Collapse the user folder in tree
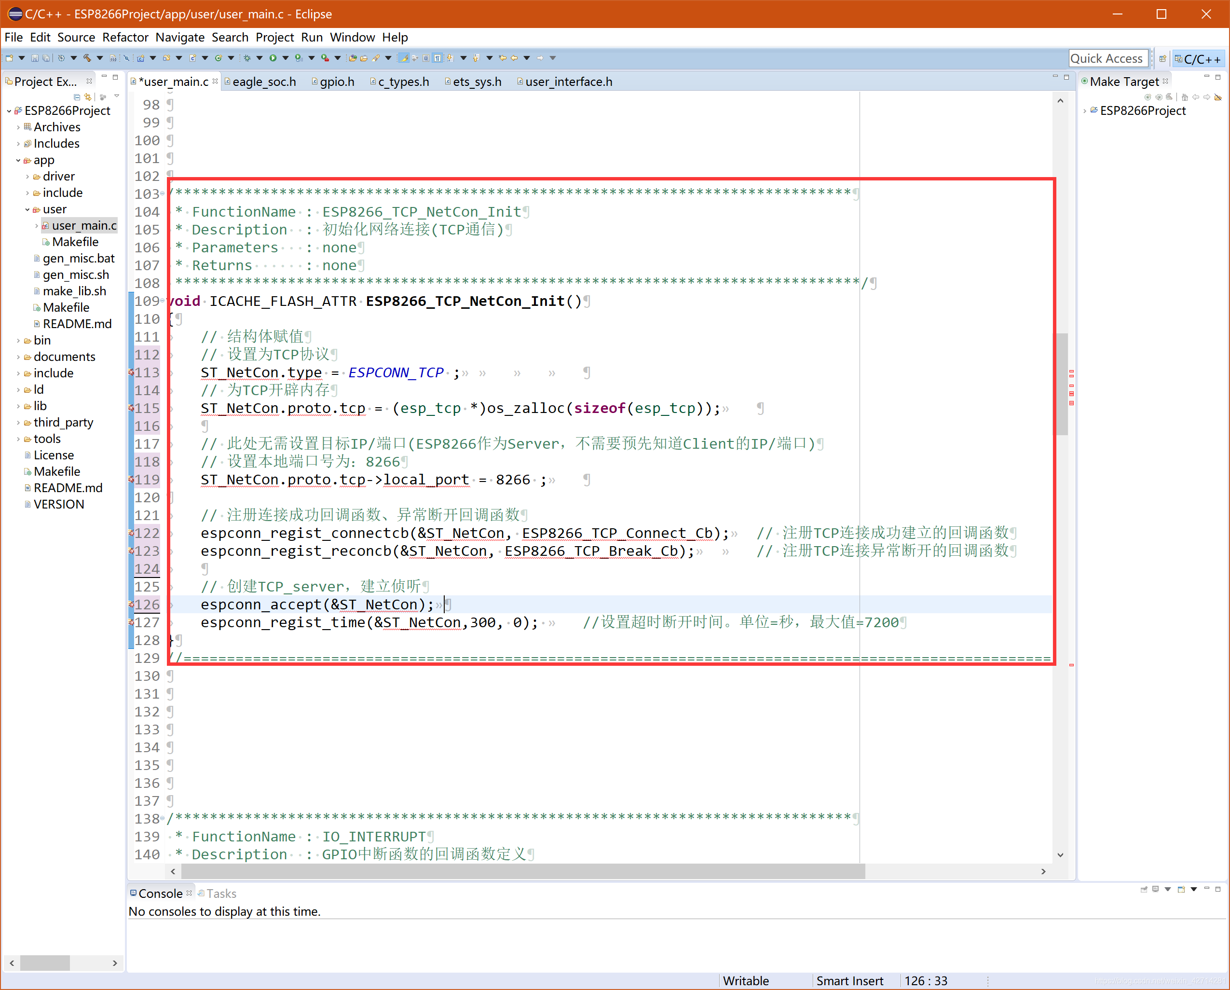Image resolution: width=1230 pixels, height=990 pixels. 27,209
